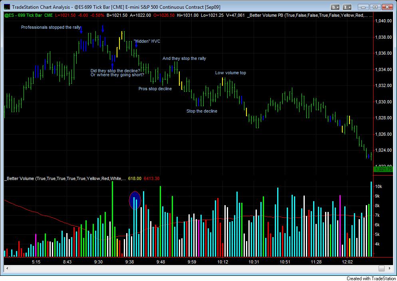Select the blue ellipse on the volume bars

pos(135,200)
